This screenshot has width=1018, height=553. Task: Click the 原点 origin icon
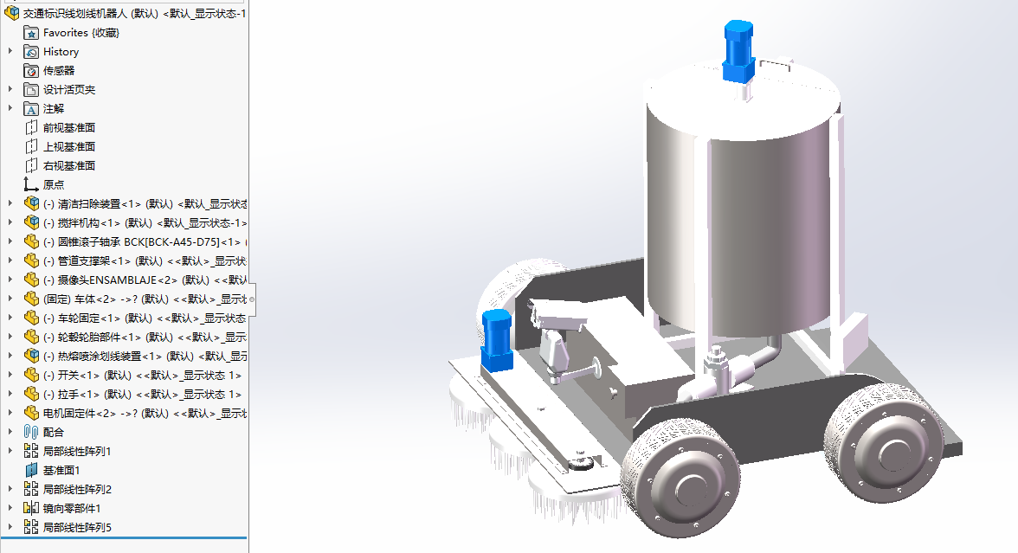click(30, 184)
